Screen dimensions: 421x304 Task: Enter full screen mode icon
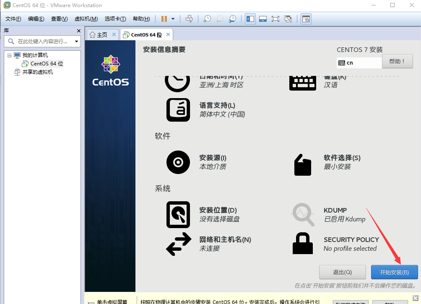click(x=275, y=19)
